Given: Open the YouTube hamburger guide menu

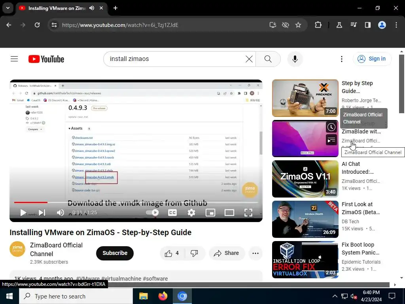Looking at the screenshot, I should pyautogui.click(x=14, y=59).
